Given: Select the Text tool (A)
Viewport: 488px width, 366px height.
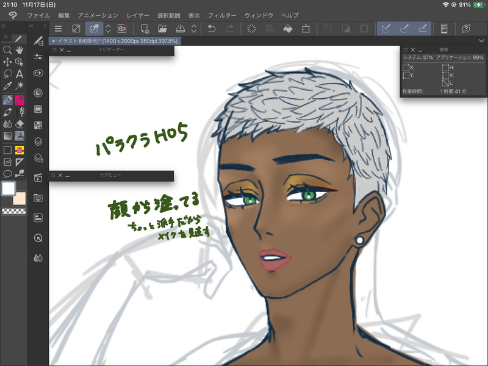Looking at the screenshot, I should 20,74.
